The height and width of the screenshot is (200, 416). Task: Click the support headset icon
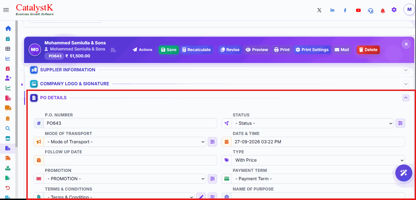[370, 11]
